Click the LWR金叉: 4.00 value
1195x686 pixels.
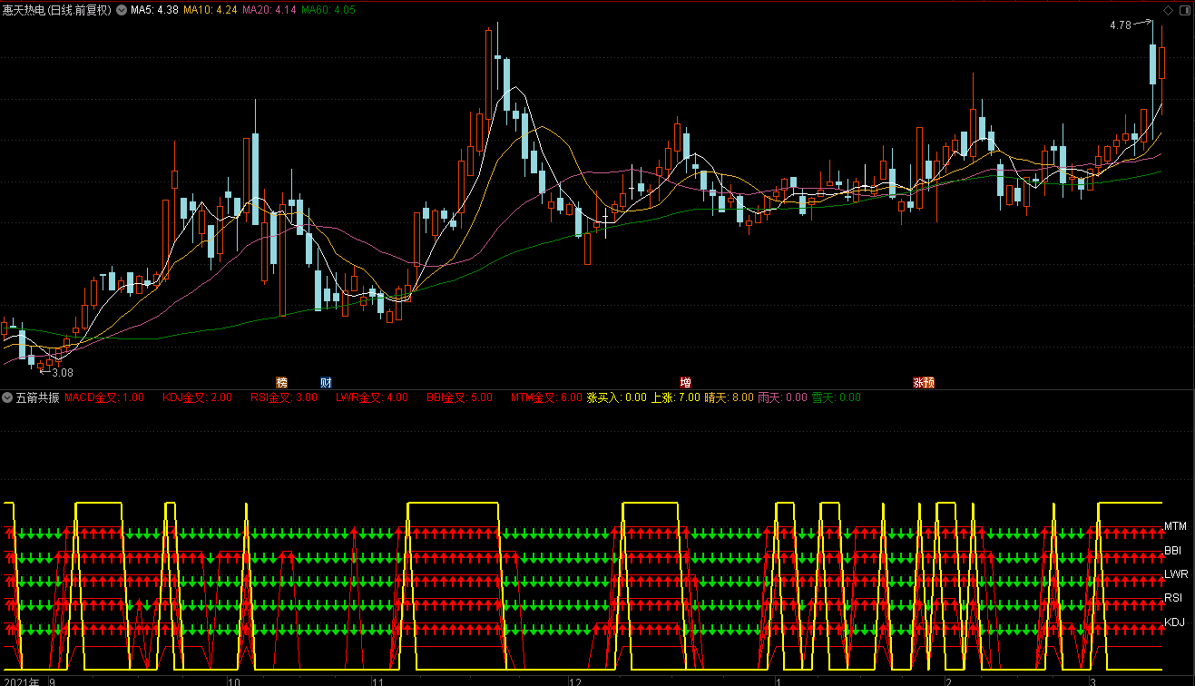(x=372, y=397)
